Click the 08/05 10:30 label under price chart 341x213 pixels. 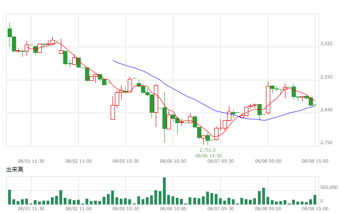tap(125, 161)
